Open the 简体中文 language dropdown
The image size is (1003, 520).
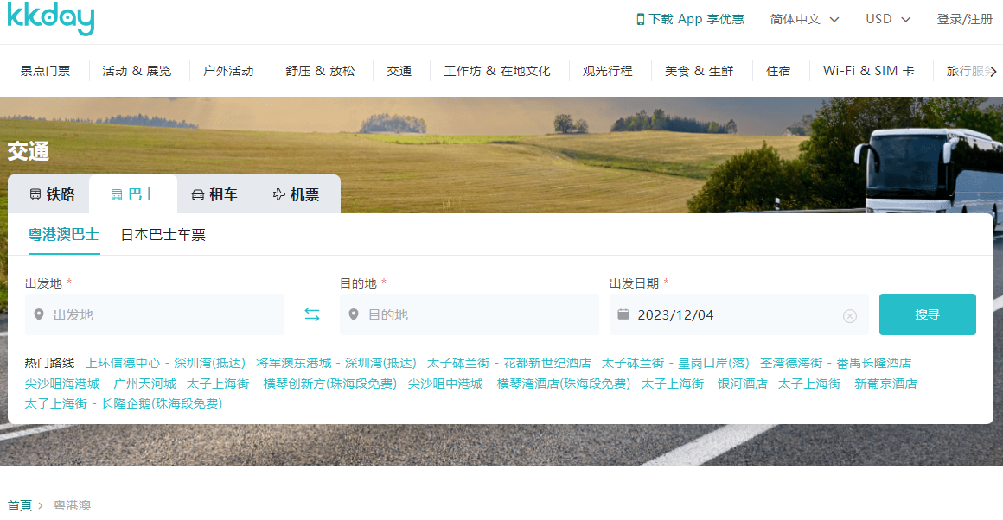(804, 19)
